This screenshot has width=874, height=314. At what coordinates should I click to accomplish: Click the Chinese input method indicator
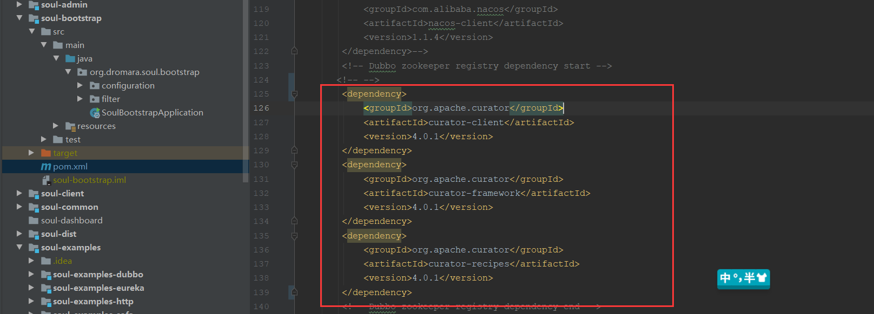tap(743, 278)
